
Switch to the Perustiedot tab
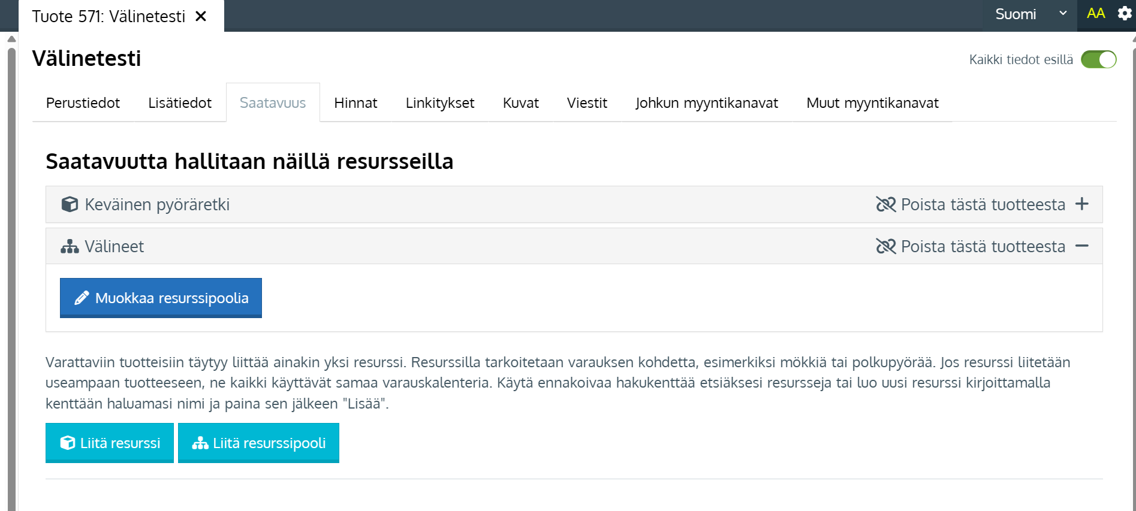pyautogui.click(x=83, y=103)
